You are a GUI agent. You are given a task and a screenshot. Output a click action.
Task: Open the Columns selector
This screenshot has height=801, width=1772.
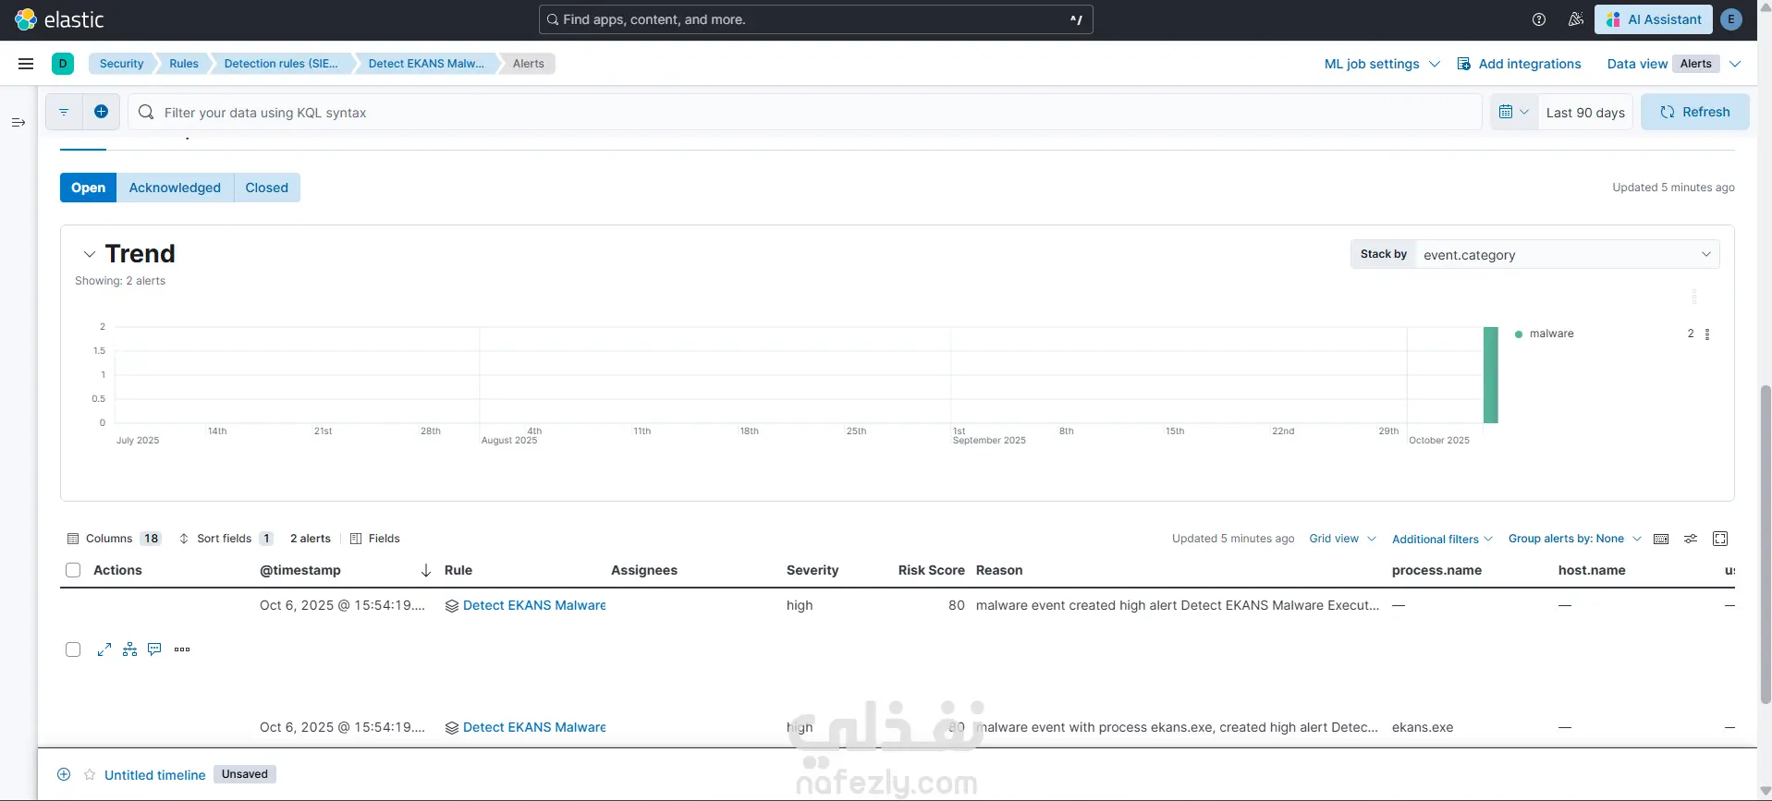[114, 539]
